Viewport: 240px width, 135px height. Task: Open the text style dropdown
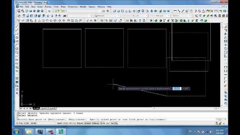pyautogui.click(x=90, y=16)
